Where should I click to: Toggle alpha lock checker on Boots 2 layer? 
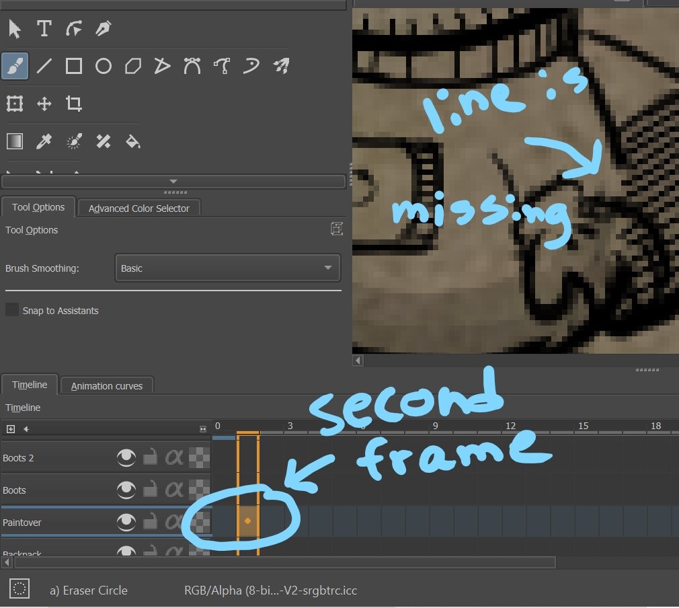point(199,457)
